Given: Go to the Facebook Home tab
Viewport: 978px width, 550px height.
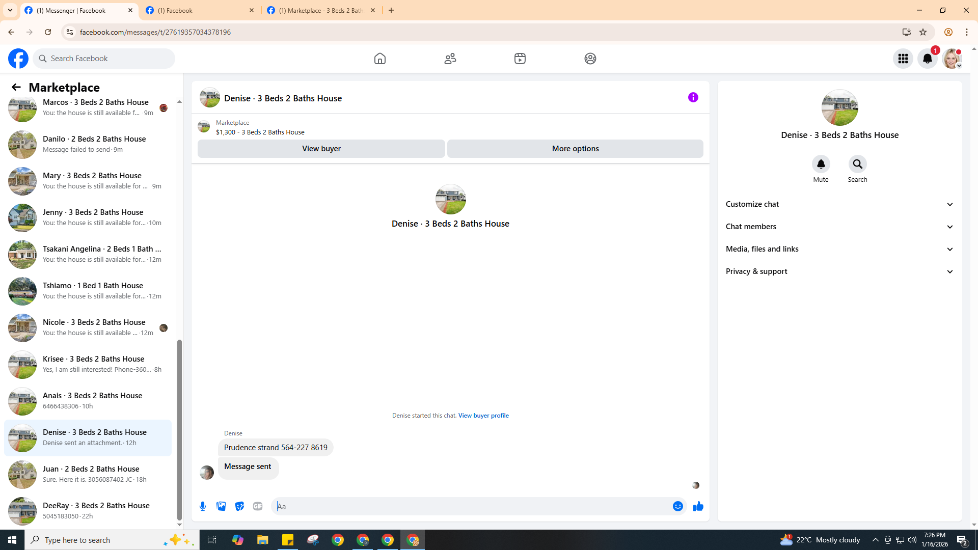Looking at the screenshot, I should [x=379, y=59].
